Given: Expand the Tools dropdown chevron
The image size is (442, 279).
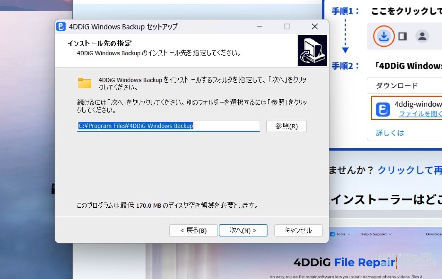Looking at the screenshot, I should (x=349, y=234).
